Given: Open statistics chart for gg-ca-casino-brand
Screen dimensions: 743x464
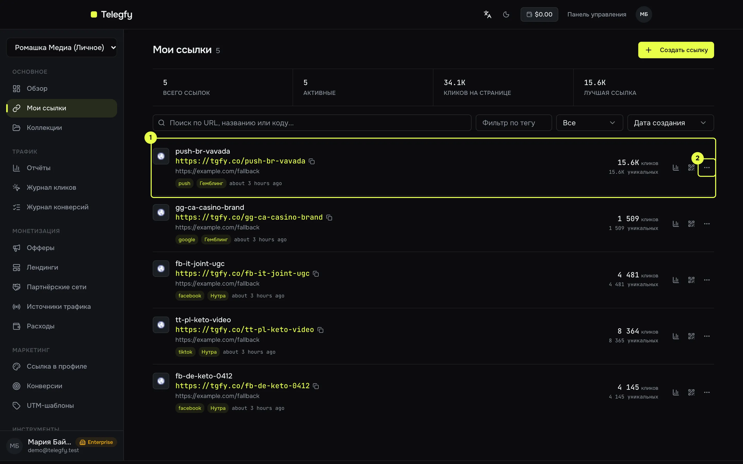Looking at the screenshot, I should 676,224.
